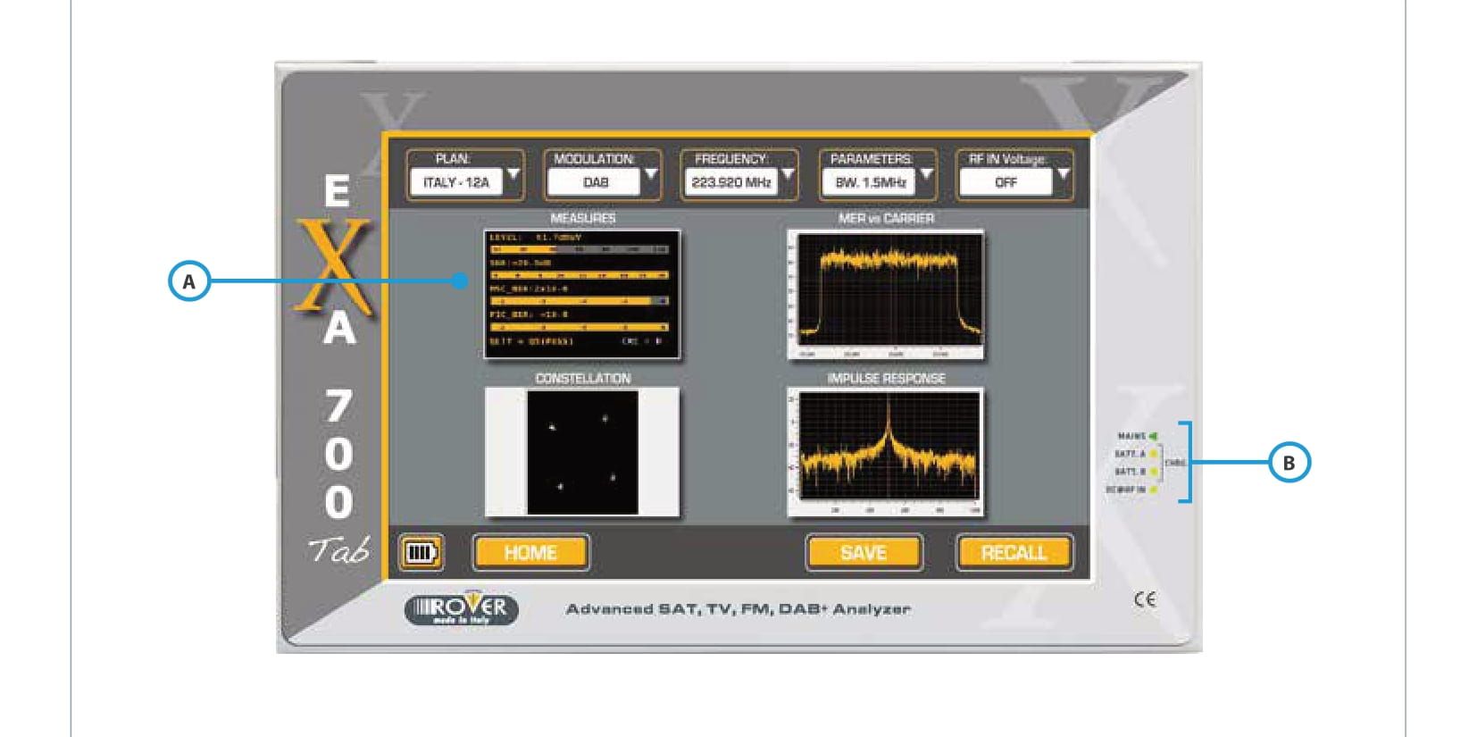Click the CE marking symbol
Screen dimensions: 1477x737
click(1145, 599)
